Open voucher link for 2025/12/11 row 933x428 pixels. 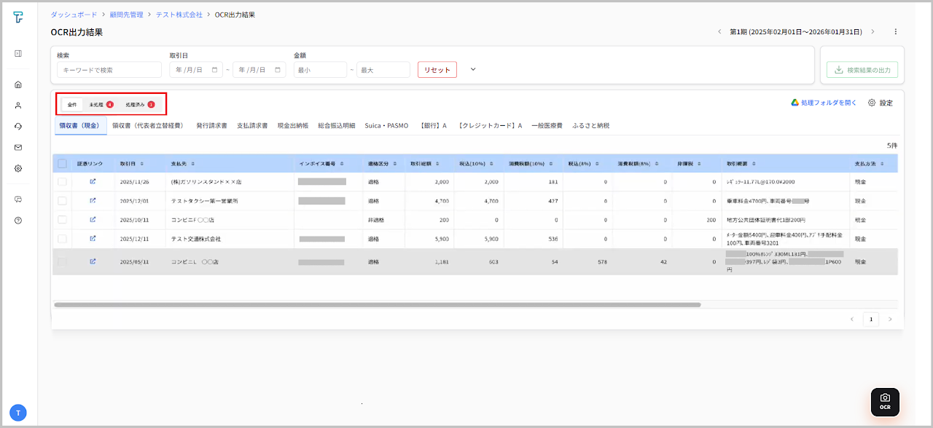click(93, 238)
